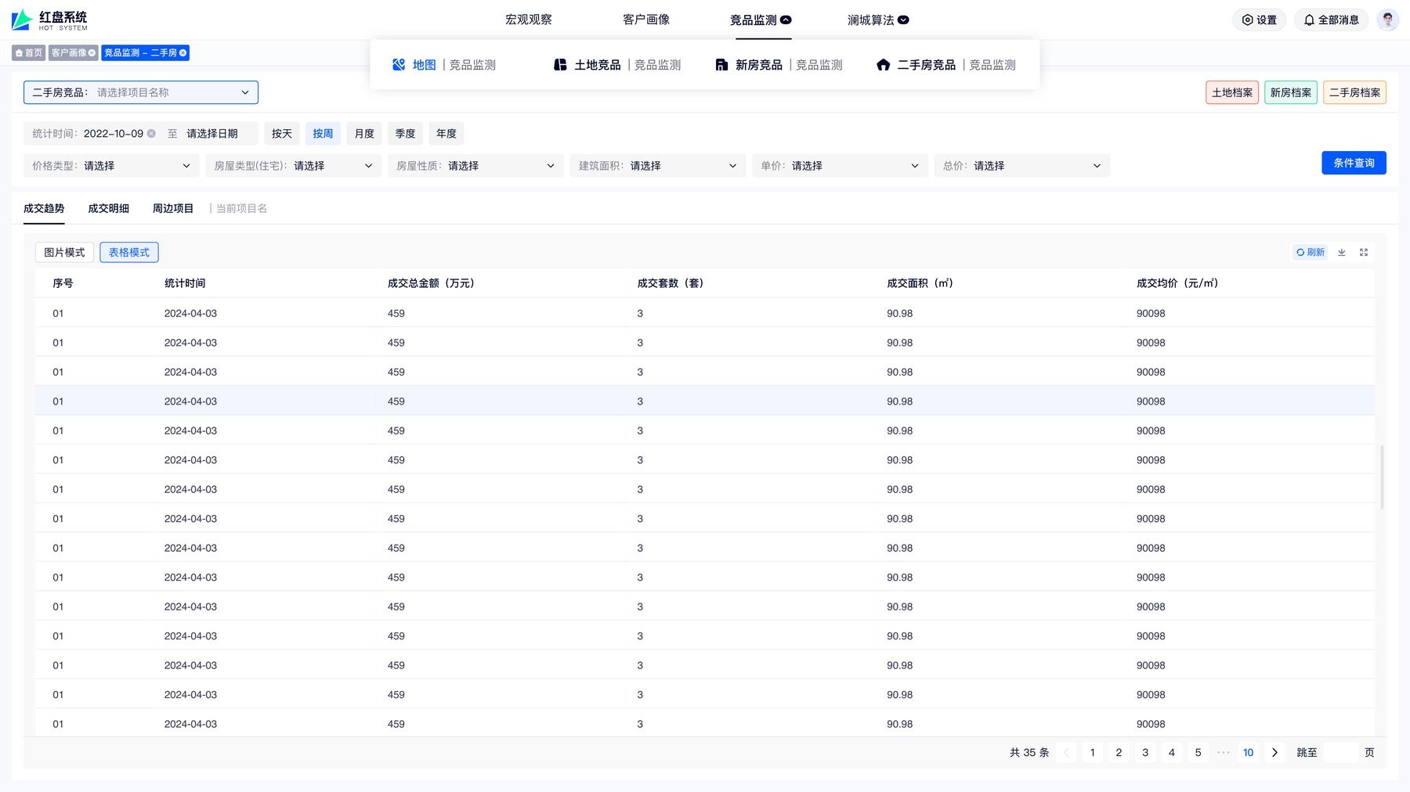The image size is (1410, 792).
Task: Open 土地档案 archive
Action: tap(1232, 92)
